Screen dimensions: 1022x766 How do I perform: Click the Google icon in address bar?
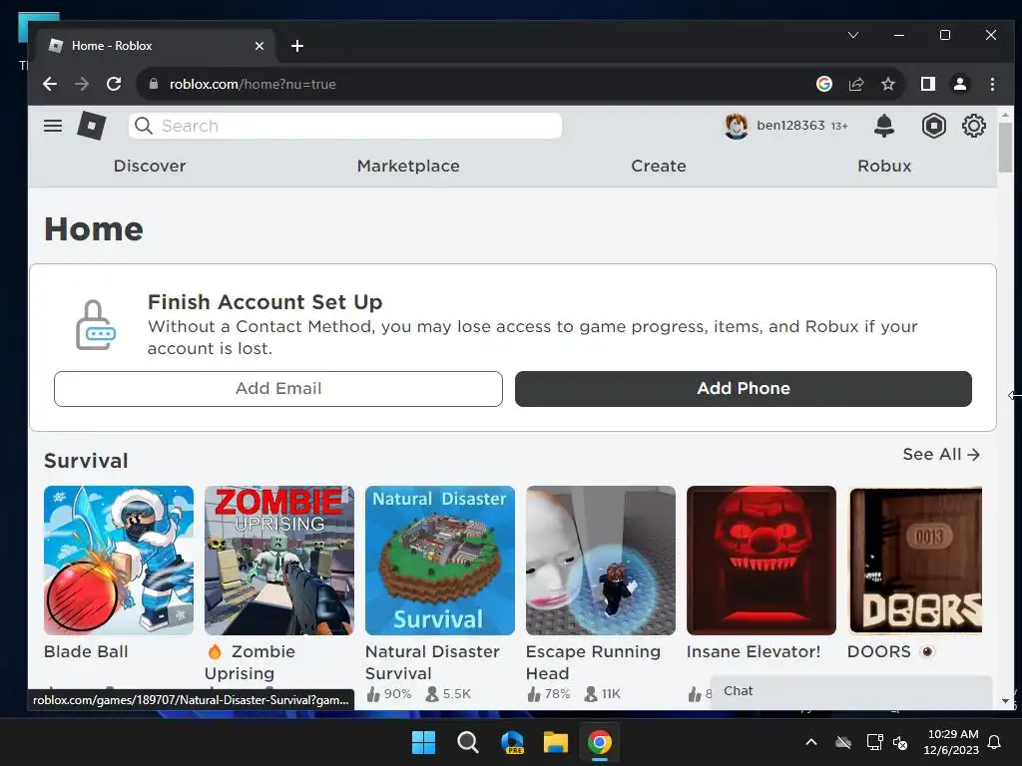823,84
